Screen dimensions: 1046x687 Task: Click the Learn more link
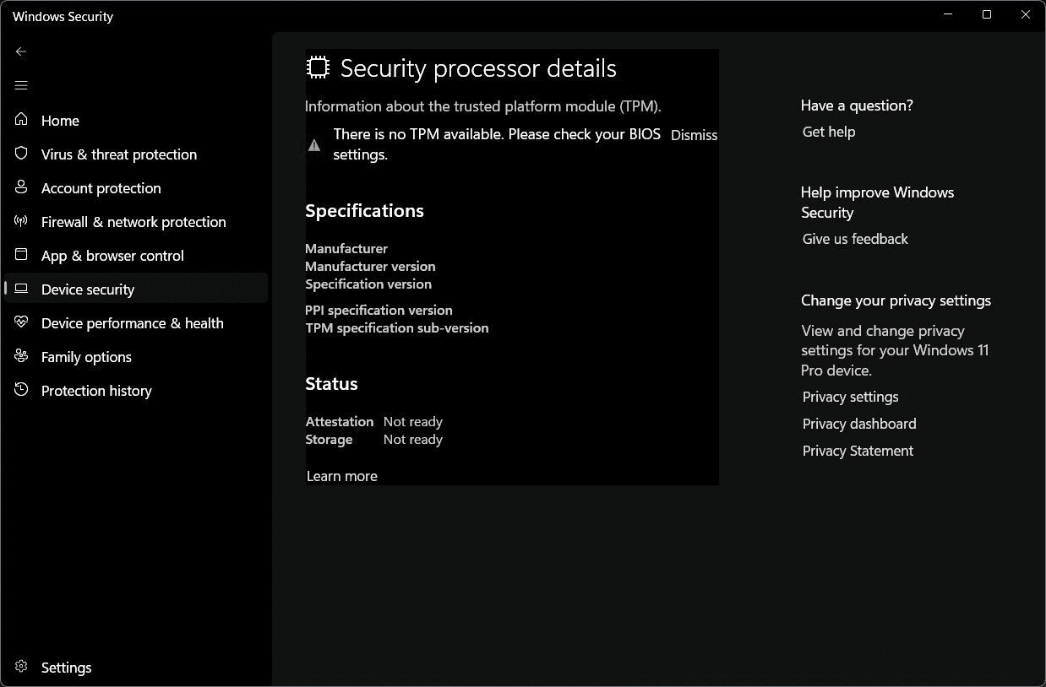pos(341,475)
